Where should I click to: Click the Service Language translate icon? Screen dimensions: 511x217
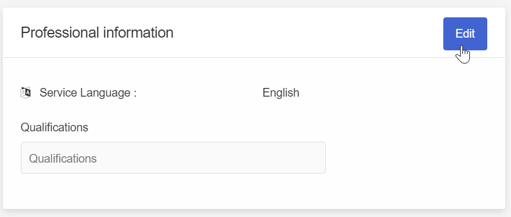25,93
